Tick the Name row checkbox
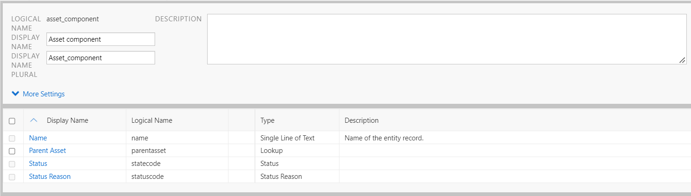Image resolution: width=691 pixels, height=196 pixels. [12, 138]
